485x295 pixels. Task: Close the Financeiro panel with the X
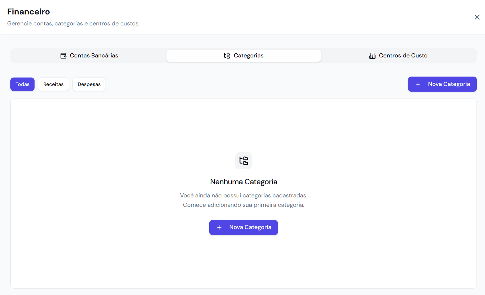(x=477, y=17)
